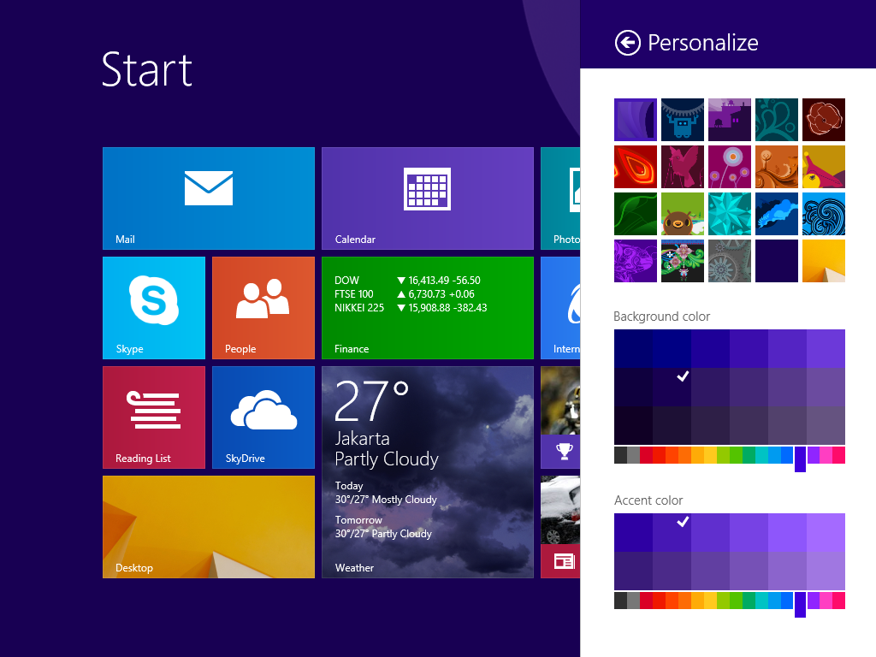876x657 pixels.
Task: Set accent hue strip to cyan
Action: pyautogui.click(x=761, y=601)
